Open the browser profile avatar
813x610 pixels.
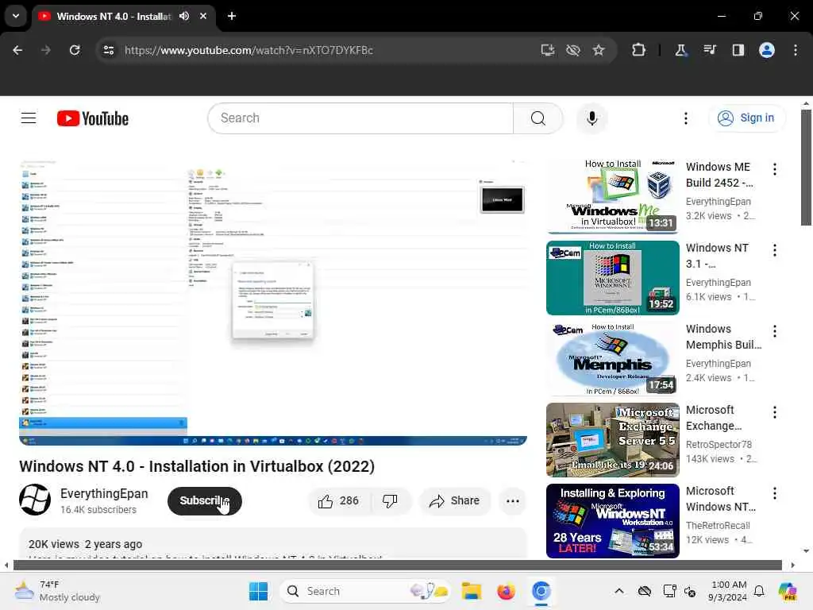point(767,50)
